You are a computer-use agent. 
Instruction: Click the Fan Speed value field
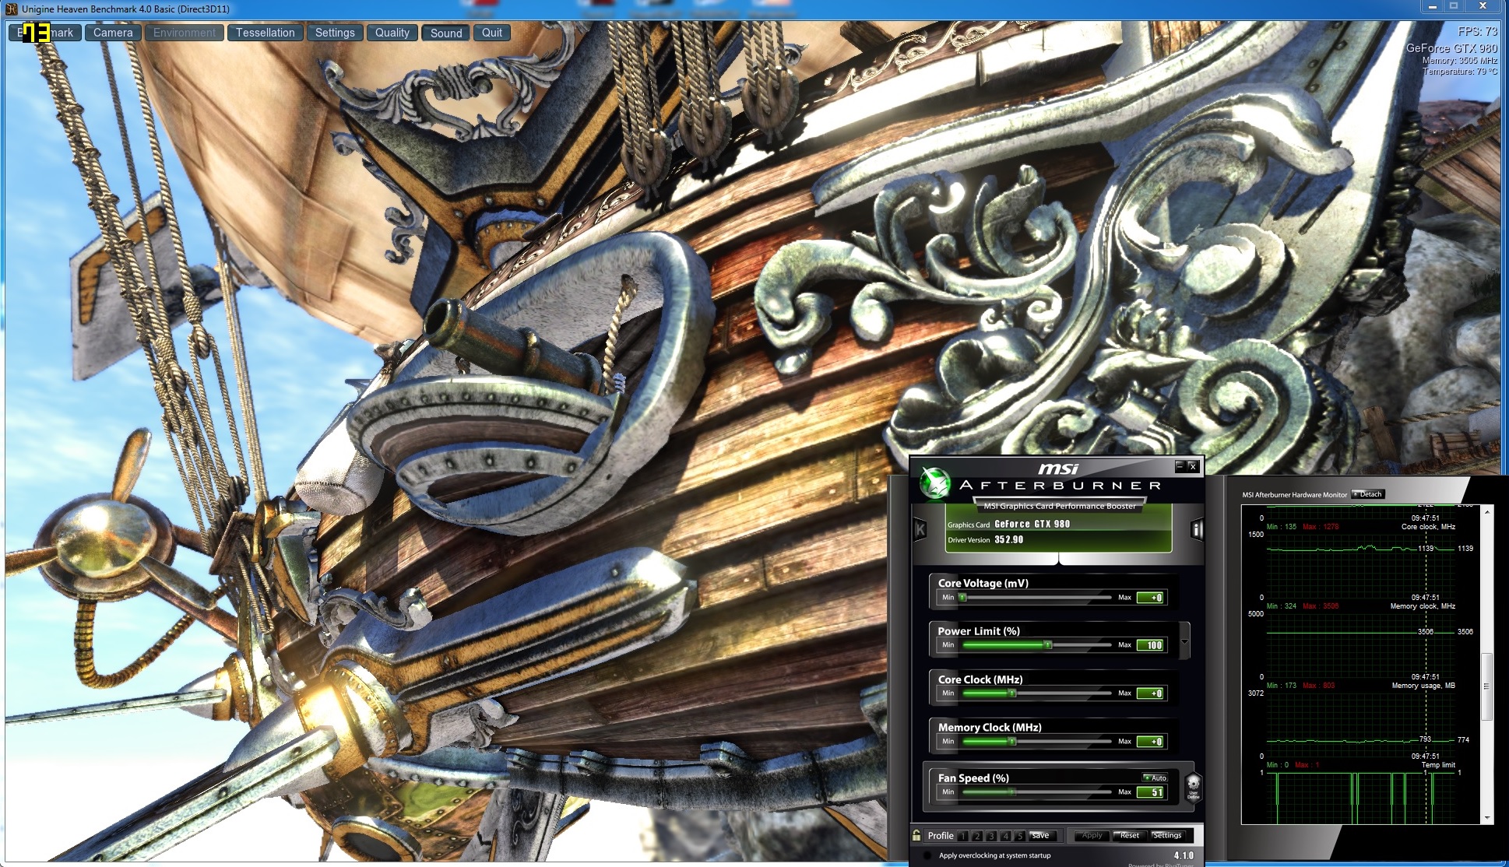click(x=1151, y=792)
